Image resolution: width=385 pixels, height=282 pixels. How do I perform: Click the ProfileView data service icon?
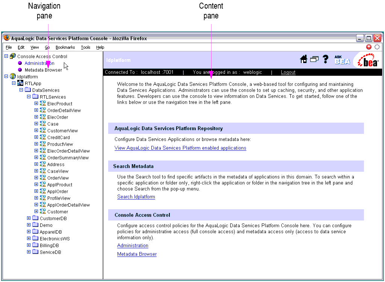[x=43, y=198]
